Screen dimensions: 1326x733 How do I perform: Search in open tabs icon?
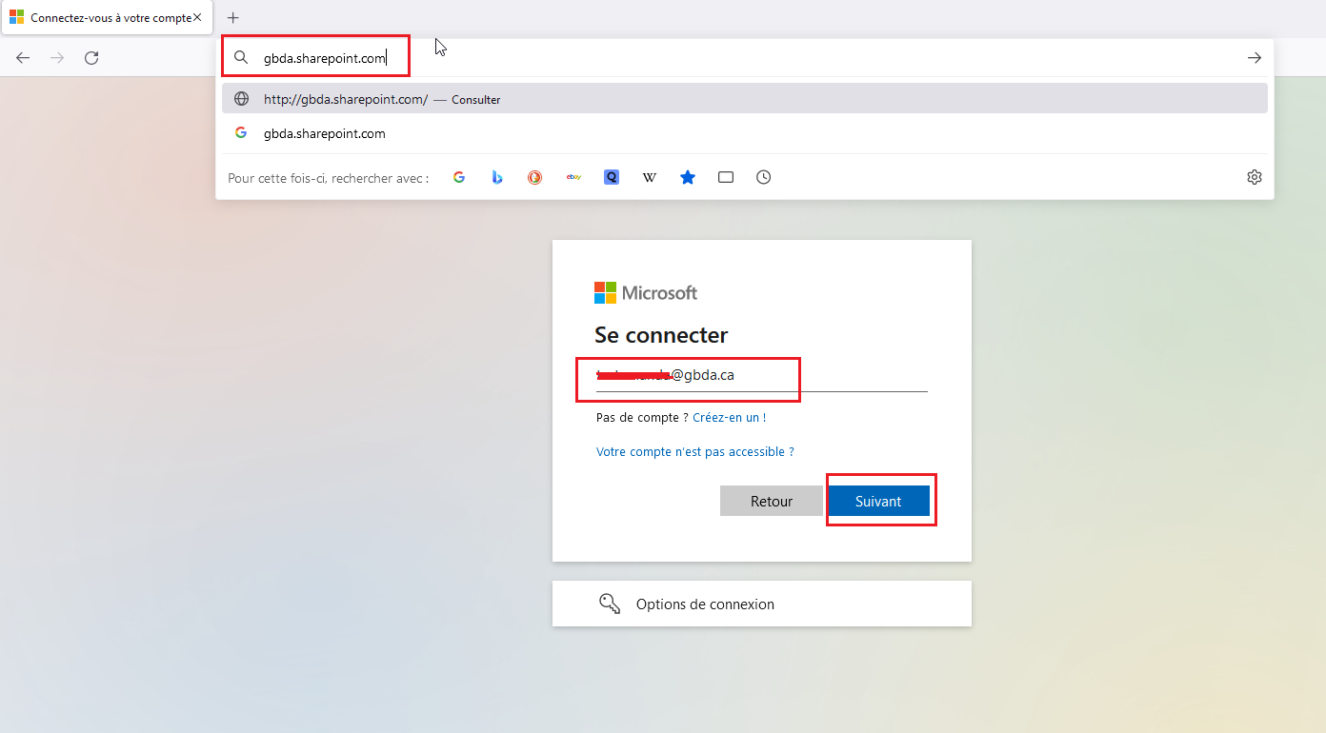pos(726,177)
